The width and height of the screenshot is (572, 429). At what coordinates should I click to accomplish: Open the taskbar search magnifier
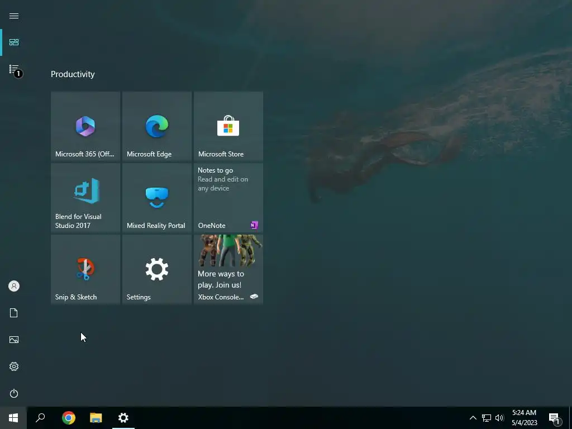40,418
